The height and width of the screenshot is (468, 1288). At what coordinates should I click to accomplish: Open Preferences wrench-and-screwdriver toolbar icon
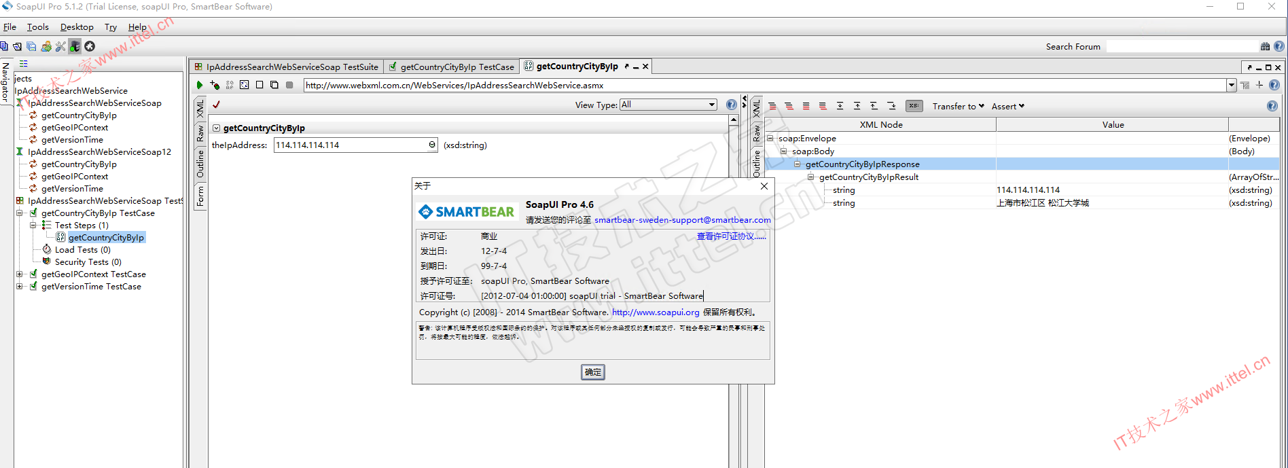tap(60, 46)
